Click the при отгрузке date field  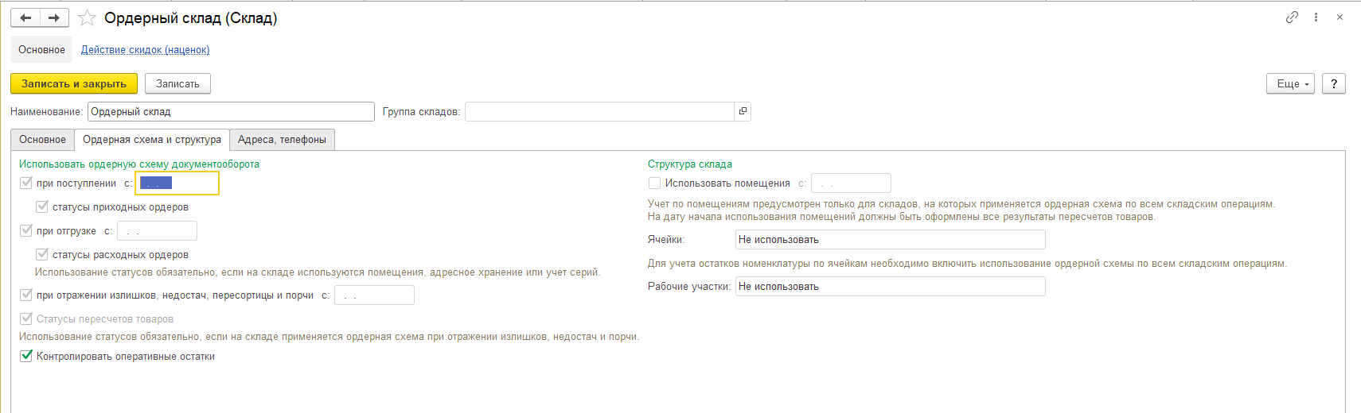pos(157,231)
